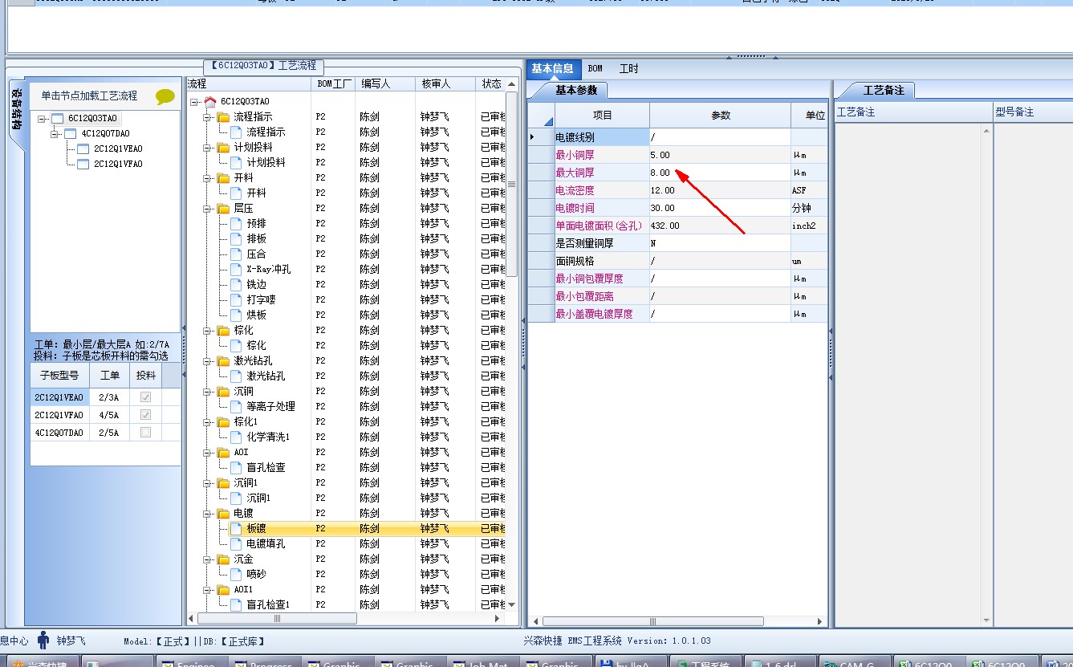Select the highlighted 板镀 step row

click(353, 528)
